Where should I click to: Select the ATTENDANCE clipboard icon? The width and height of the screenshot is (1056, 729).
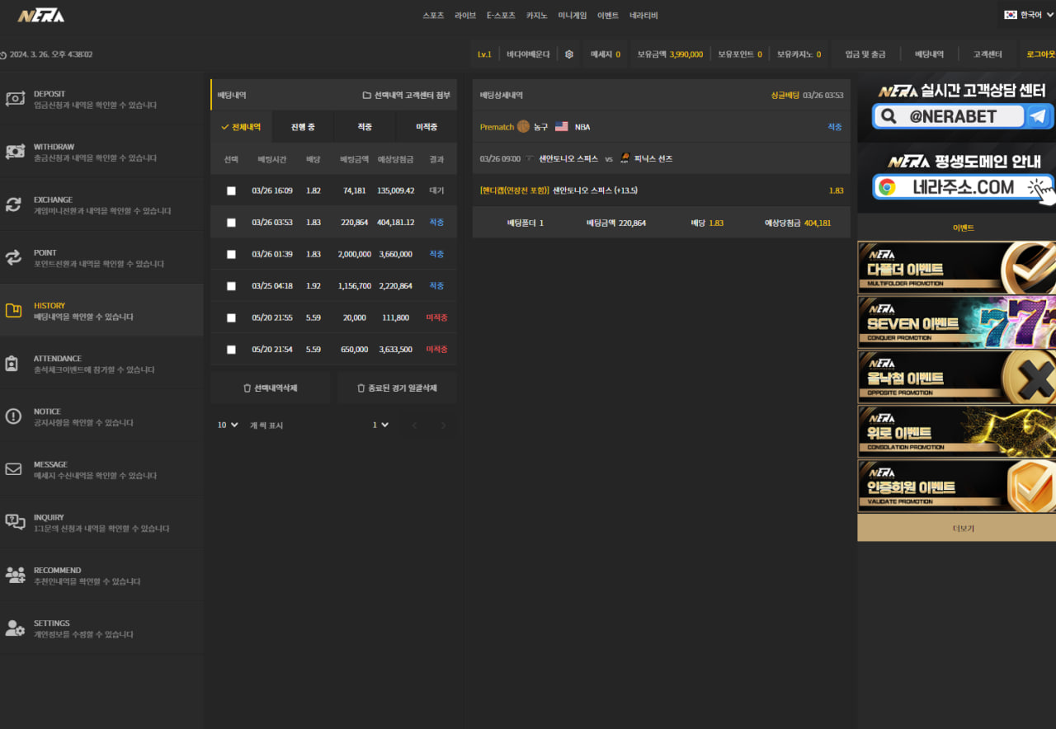pos(12,364)
